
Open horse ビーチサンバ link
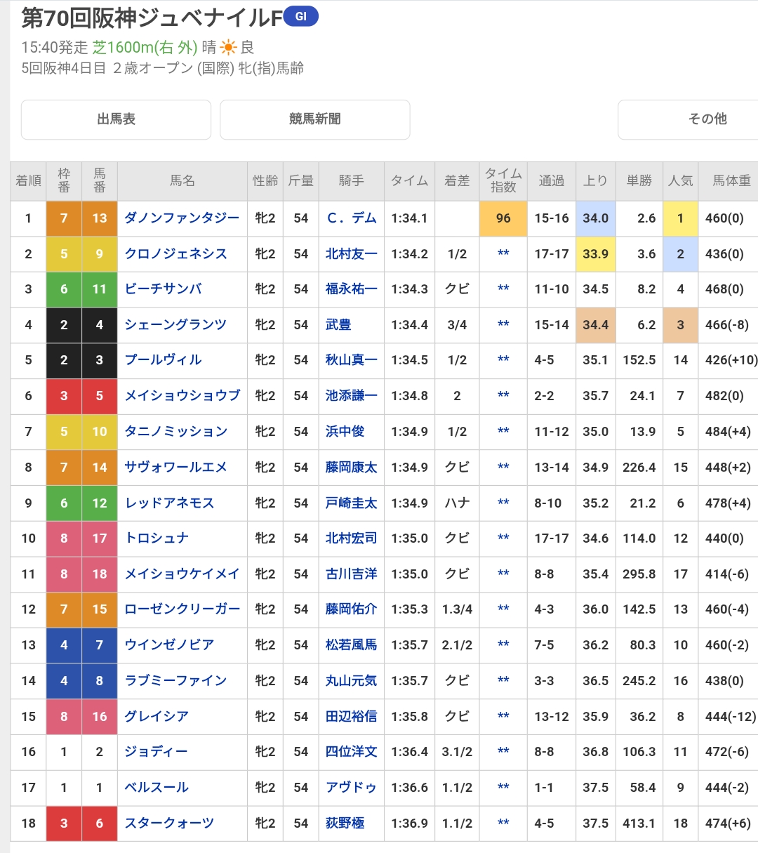(x=164, y=289)
